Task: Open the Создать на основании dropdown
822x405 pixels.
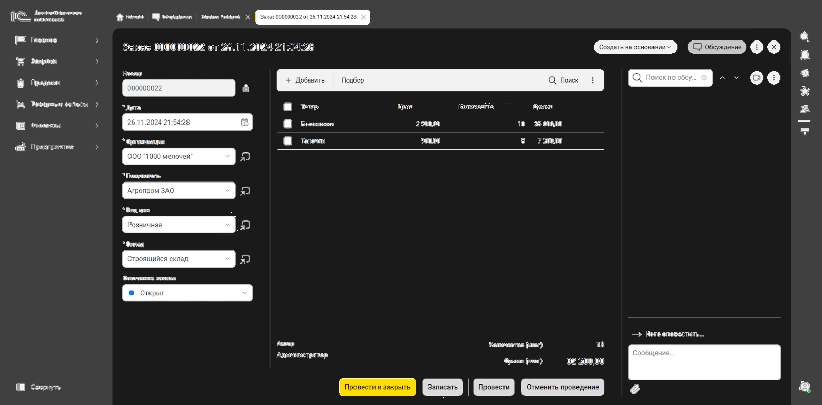Action: tap(635, 47)
